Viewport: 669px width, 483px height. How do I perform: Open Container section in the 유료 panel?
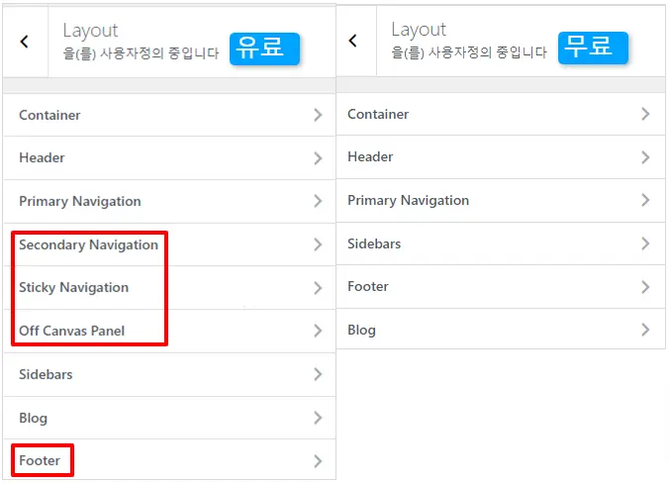pos(49,115)
